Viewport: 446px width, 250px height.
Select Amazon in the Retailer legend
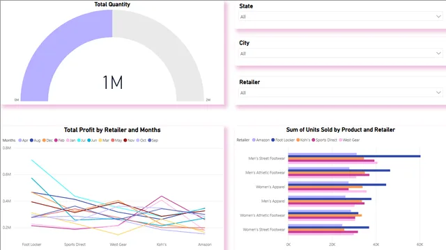tap(261, 140)
